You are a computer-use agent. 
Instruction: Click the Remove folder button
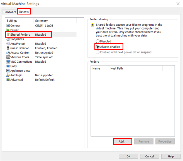144,142
